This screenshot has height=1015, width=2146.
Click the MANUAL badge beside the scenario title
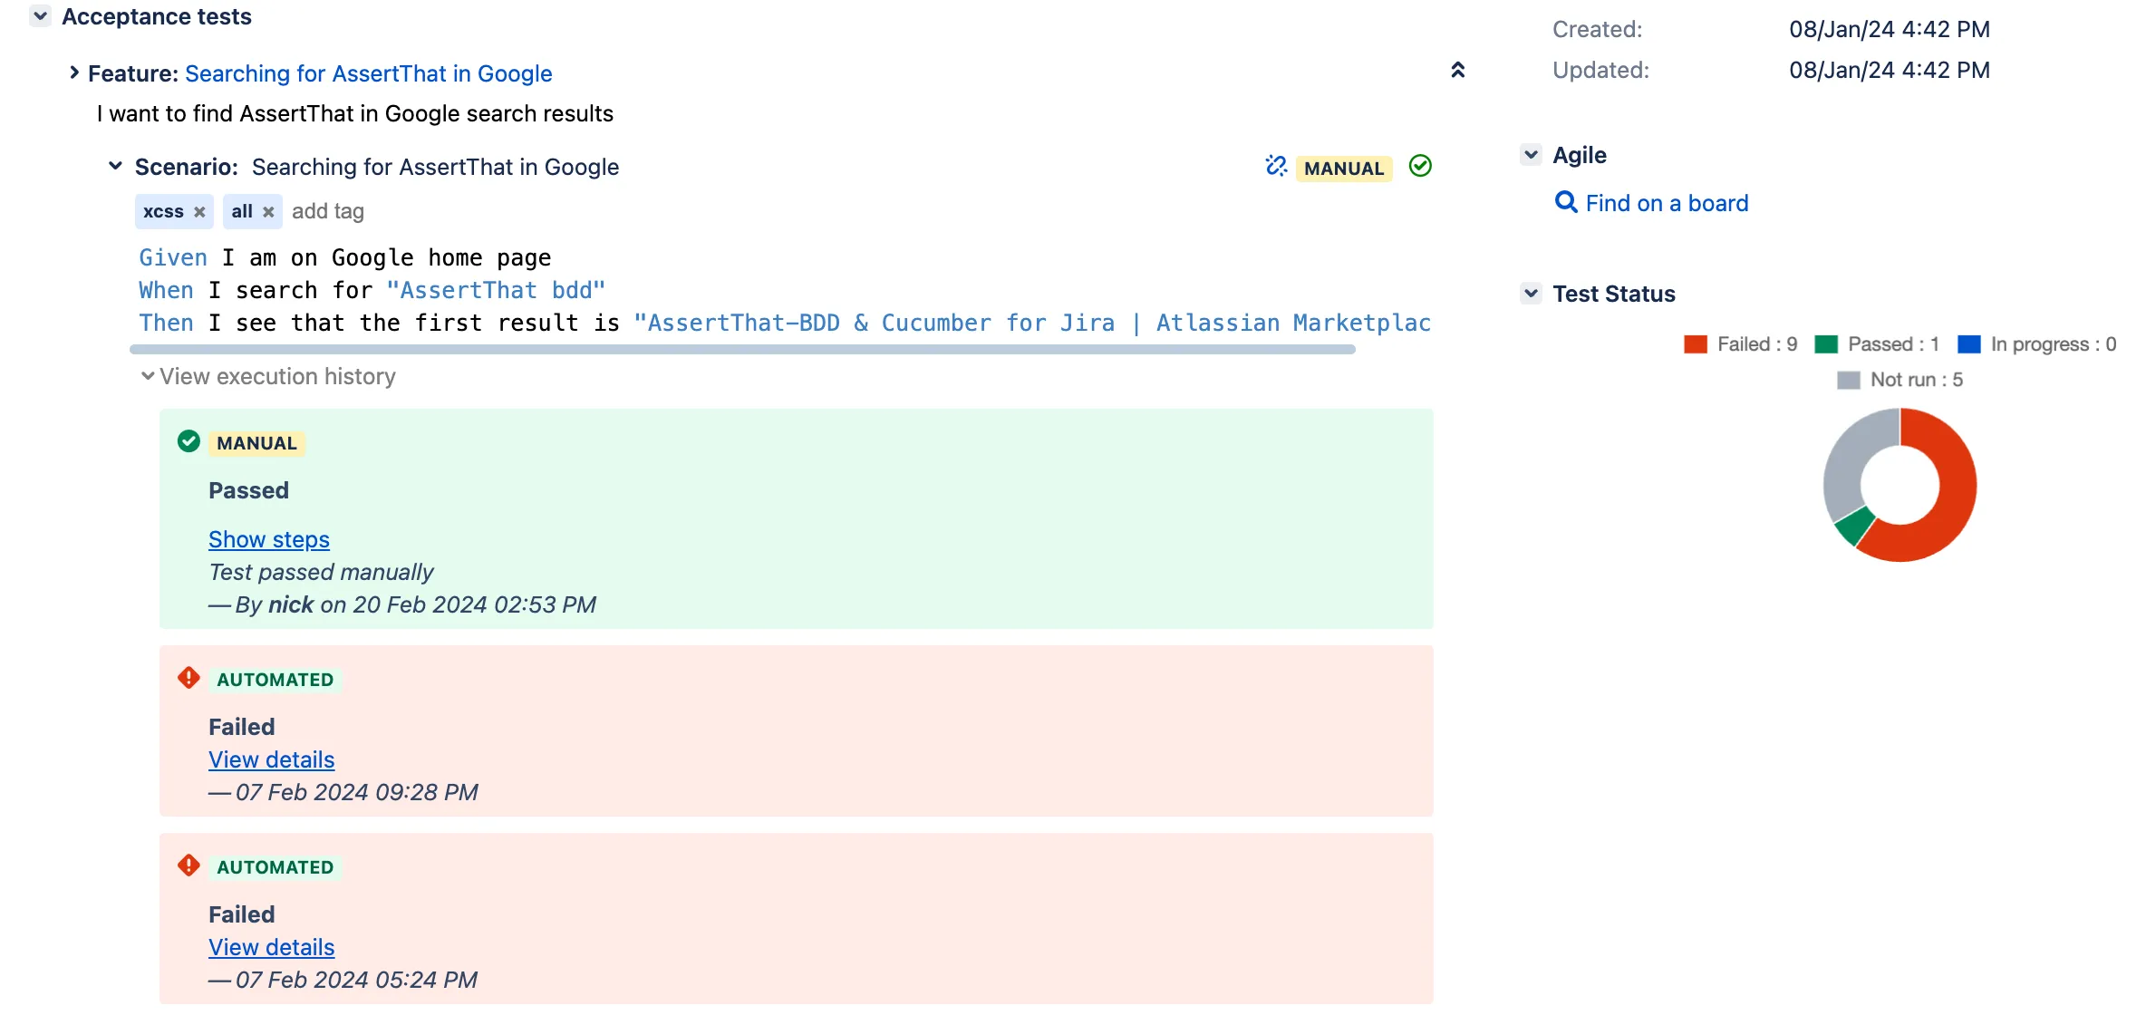click(1344, 169)
